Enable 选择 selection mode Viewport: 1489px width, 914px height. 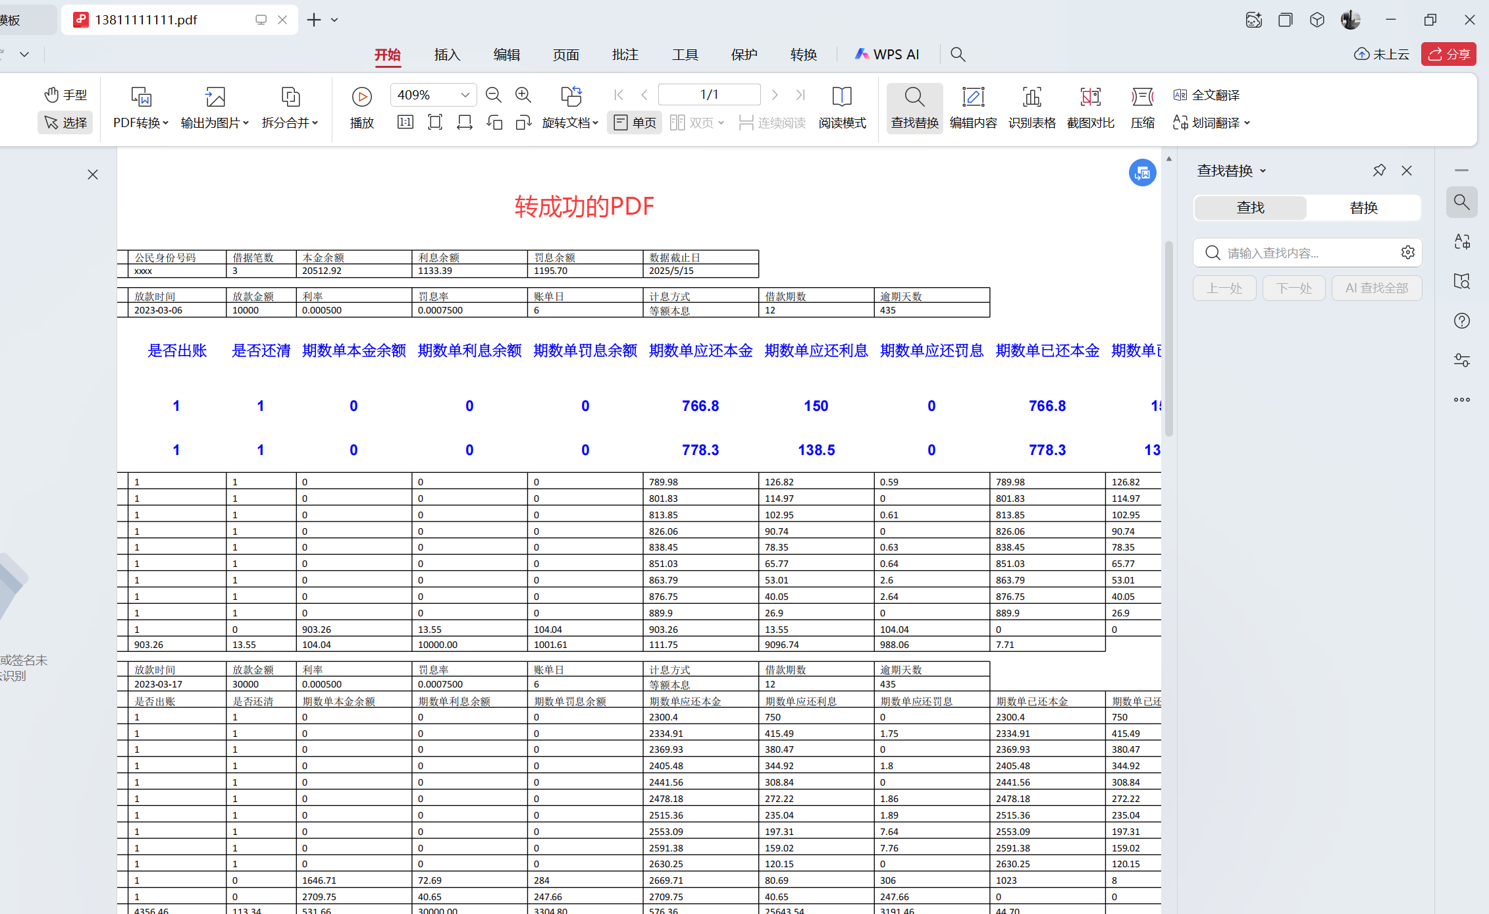tap(65, 122)
